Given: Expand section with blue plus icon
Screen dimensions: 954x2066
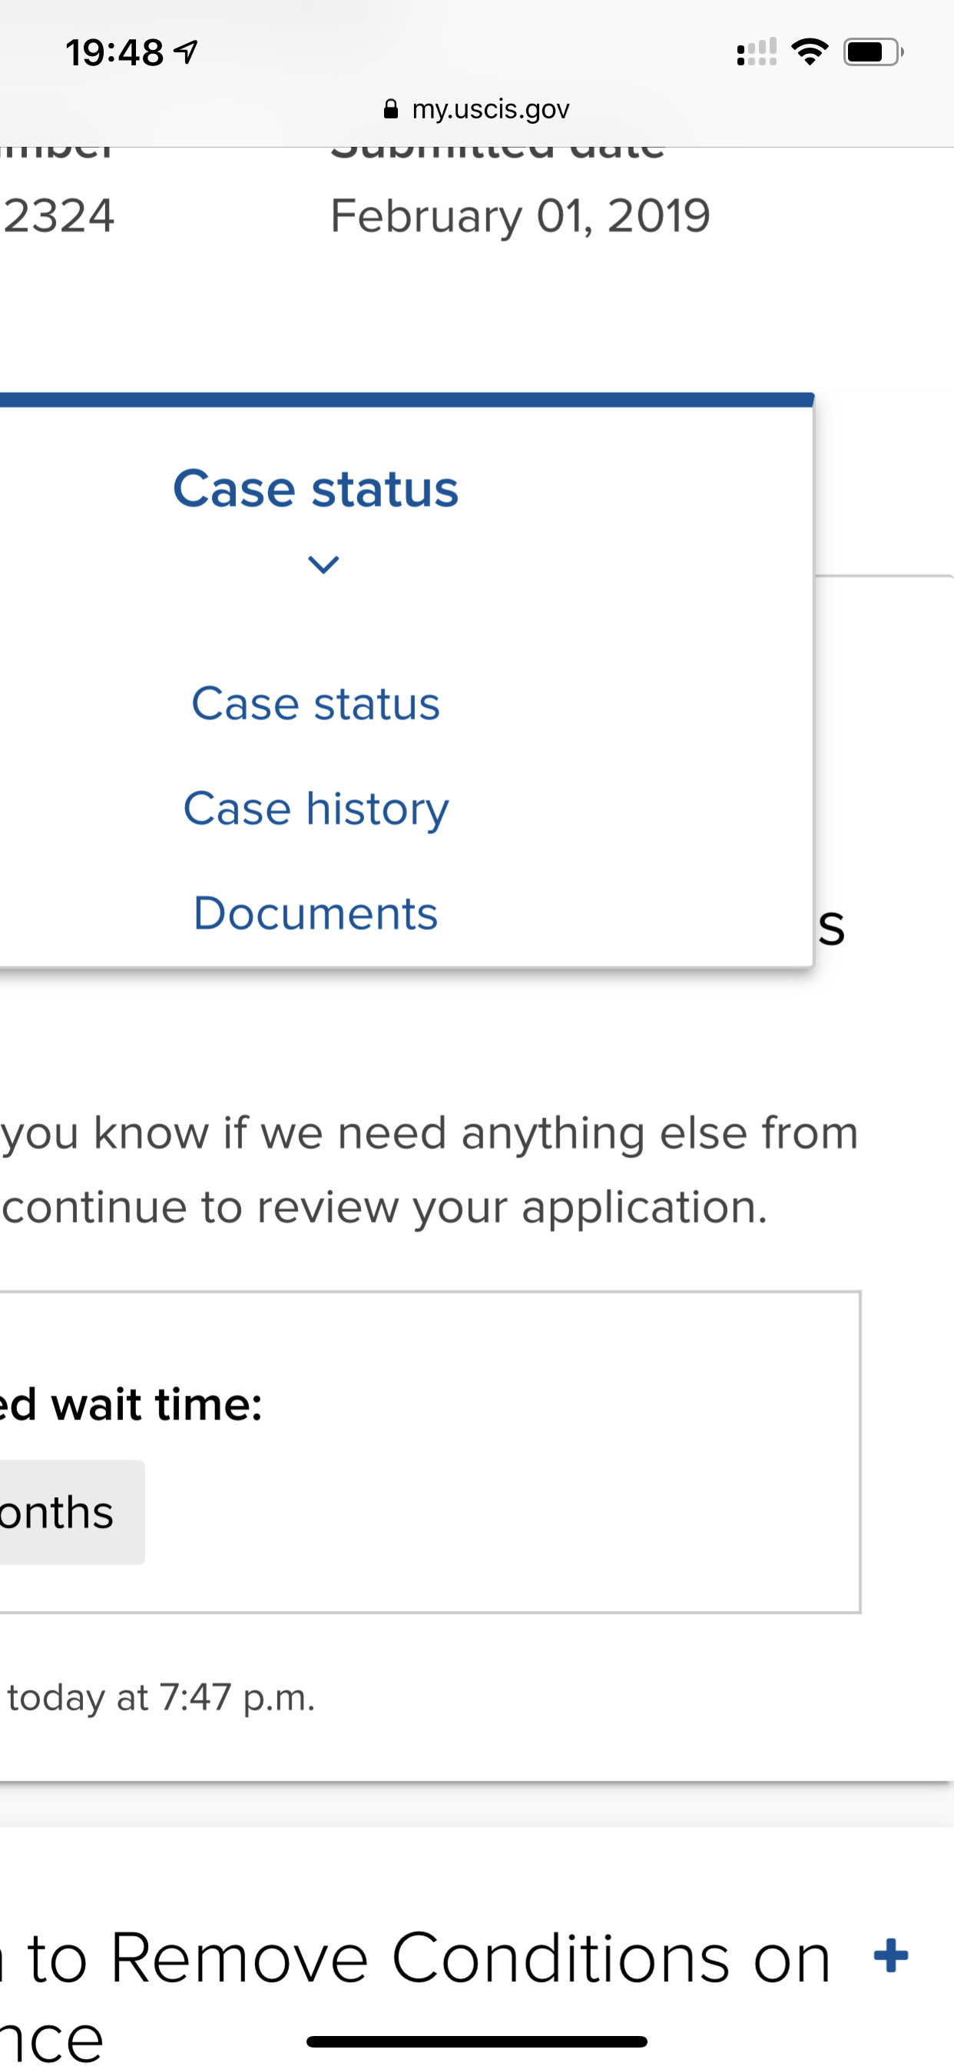Looking at the screenshot, I should [x=891, y=1955].
